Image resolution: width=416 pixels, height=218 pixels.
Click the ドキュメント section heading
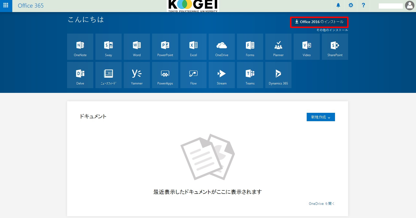93,116
